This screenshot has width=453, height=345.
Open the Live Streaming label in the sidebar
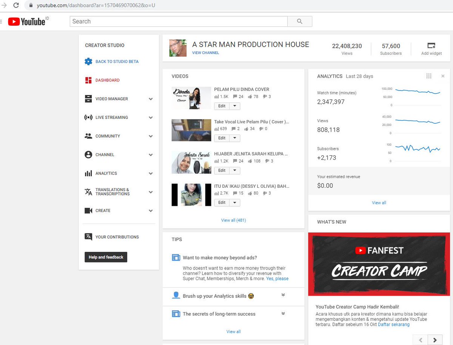pyautogui.click(x=112, y=117)
